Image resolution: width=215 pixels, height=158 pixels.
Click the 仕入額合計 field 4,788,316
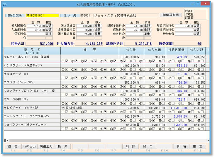pyautogui.click(x=89, y=44)
